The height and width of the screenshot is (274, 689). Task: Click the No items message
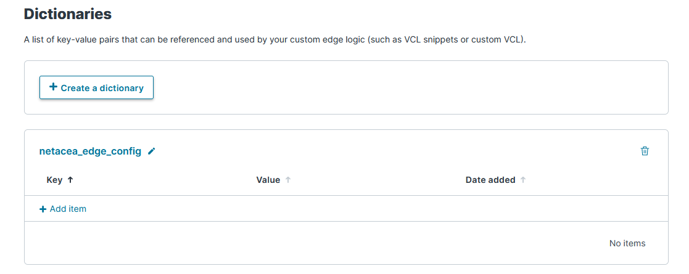pyautogui.click(x=627, y=243)
